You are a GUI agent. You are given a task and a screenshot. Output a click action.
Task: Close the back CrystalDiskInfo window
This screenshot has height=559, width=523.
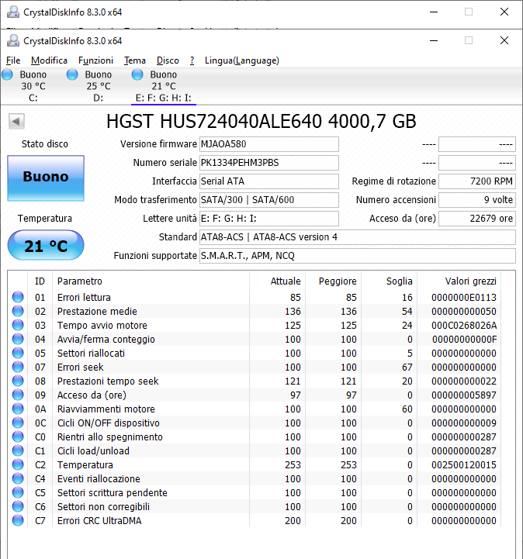[504, 12]
